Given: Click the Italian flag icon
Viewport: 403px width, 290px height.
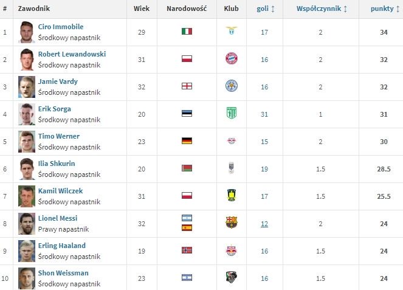Looking at the screenshot, I should (x=187, y=31).
